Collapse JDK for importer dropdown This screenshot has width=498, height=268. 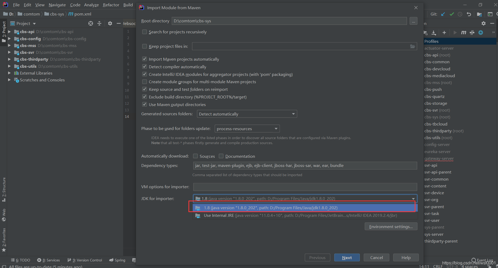coord(413,199)
